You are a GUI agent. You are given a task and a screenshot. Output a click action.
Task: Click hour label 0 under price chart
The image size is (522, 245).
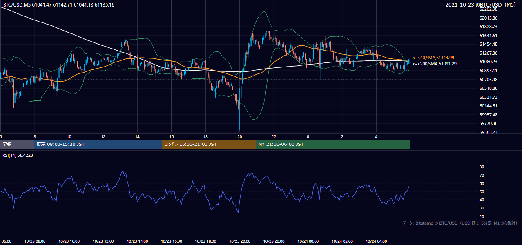coord(308,137)
